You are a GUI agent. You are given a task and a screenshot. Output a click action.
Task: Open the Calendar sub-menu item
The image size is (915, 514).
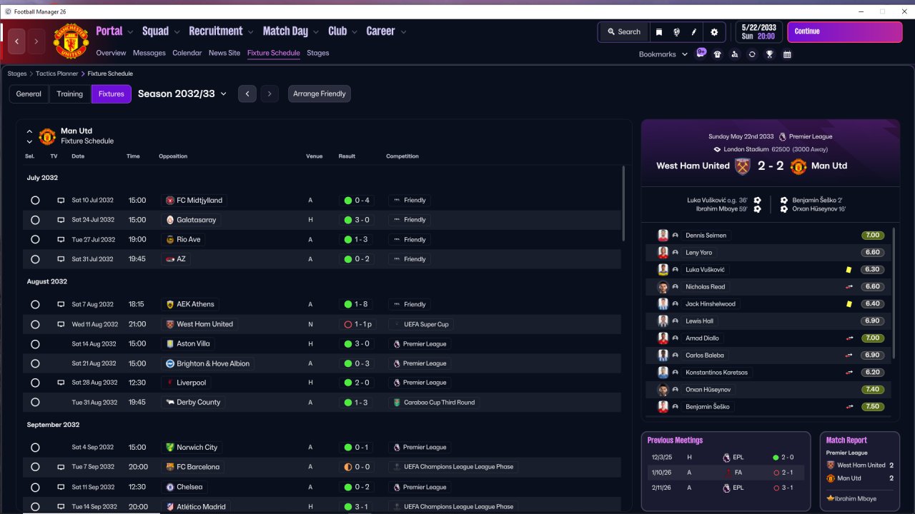click(187, 53)
